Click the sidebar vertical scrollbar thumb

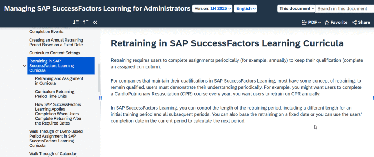click(x=99, y=77)
